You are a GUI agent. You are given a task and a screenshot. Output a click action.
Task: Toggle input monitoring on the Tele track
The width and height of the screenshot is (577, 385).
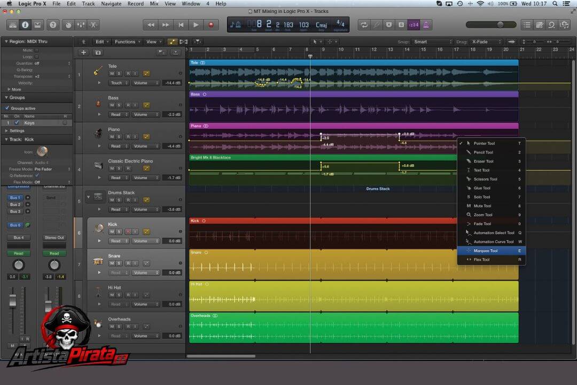(x=135, y=74)
